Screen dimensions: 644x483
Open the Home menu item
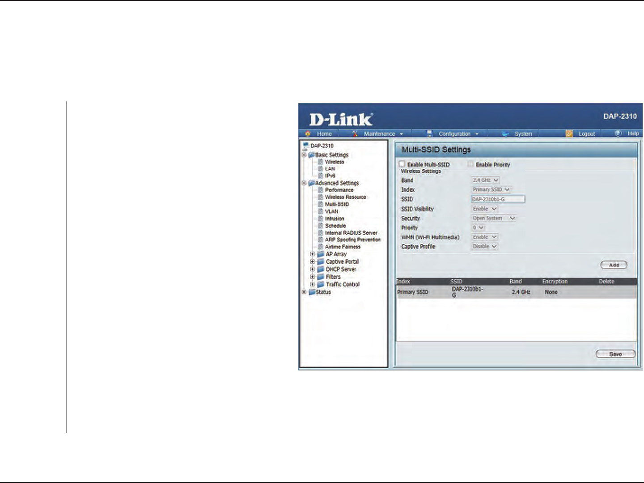tap(324, 134)
